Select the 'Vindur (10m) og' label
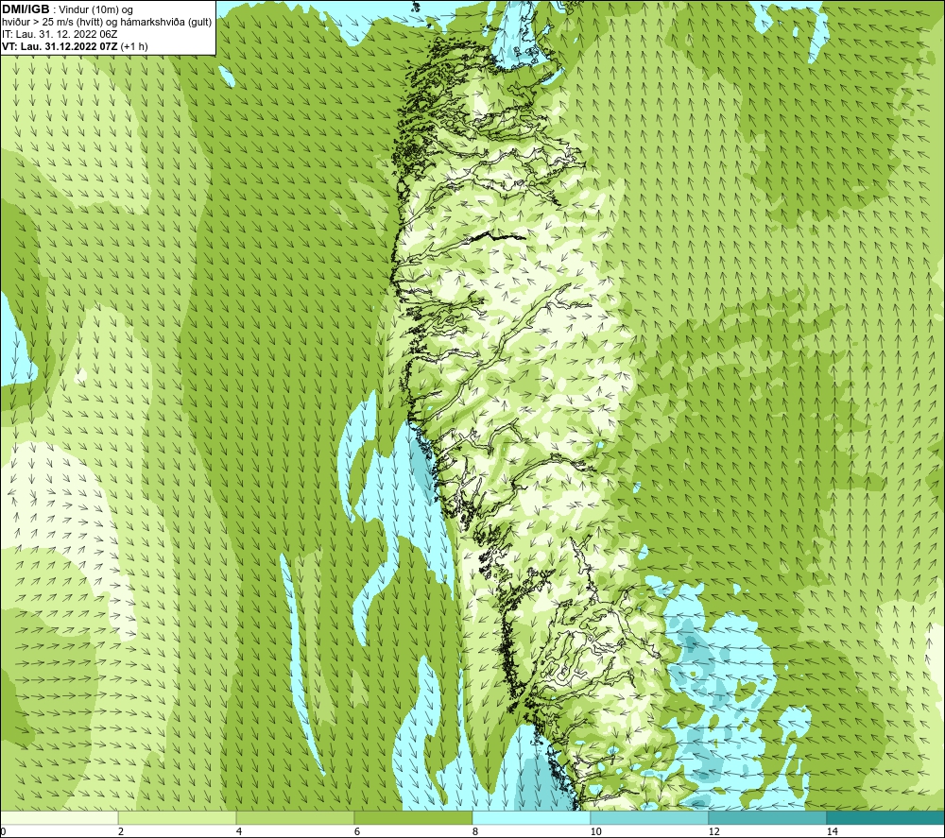Screen dimensions: 945x838 (x=96, y=10)
